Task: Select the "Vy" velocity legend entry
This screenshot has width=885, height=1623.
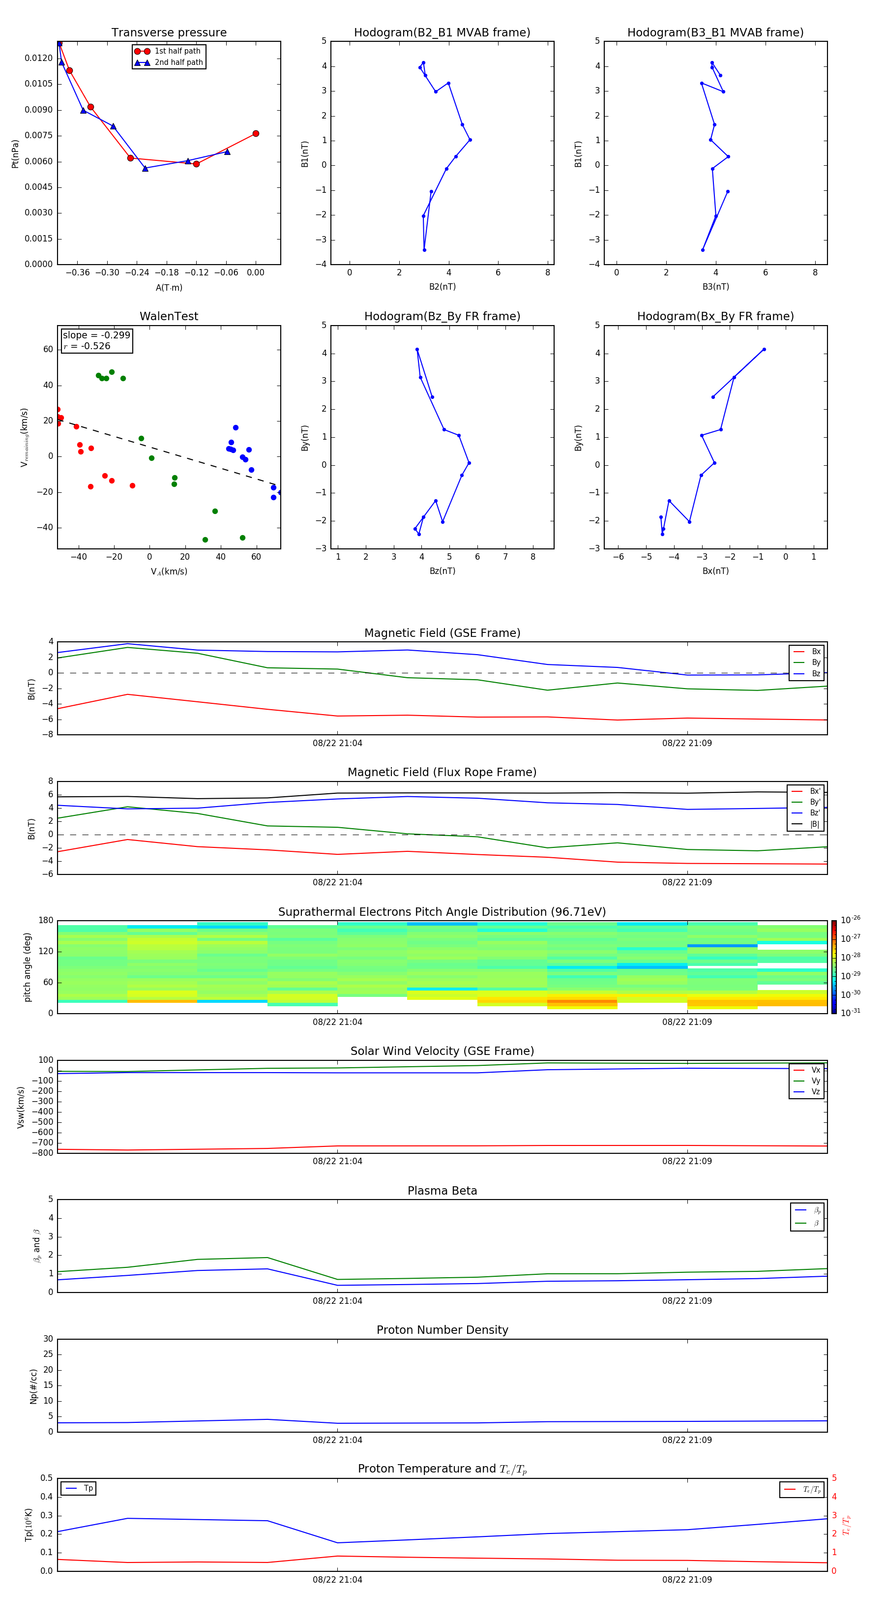Action: click(807, 1081)
